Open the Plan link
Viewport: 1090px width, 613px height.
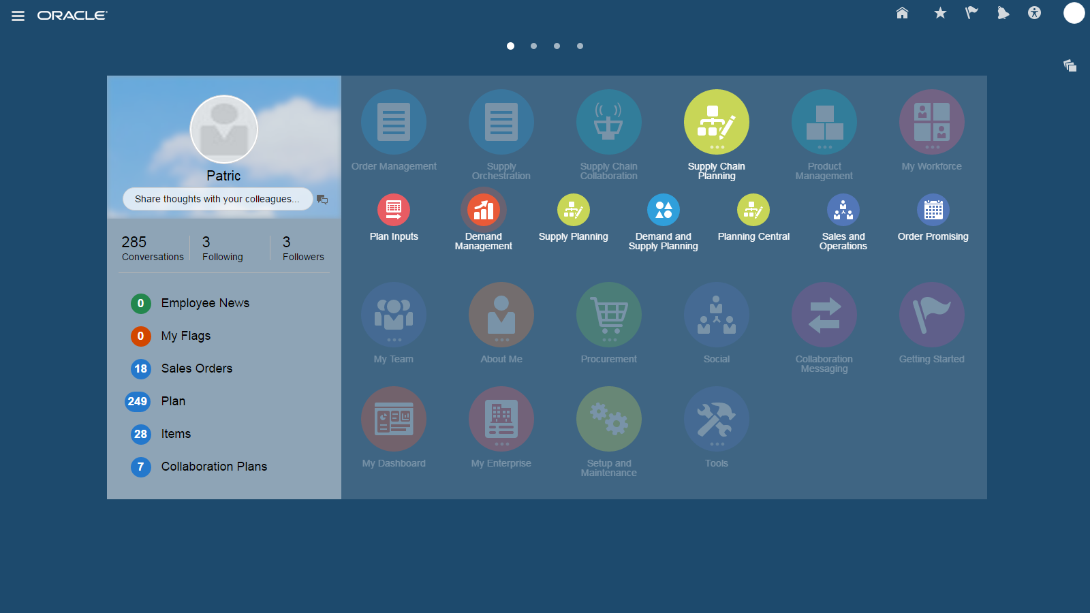(173, 401)
